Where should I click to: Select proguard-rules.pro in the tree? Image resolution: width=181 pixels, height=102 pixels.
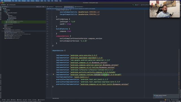(x=17, y=34)
